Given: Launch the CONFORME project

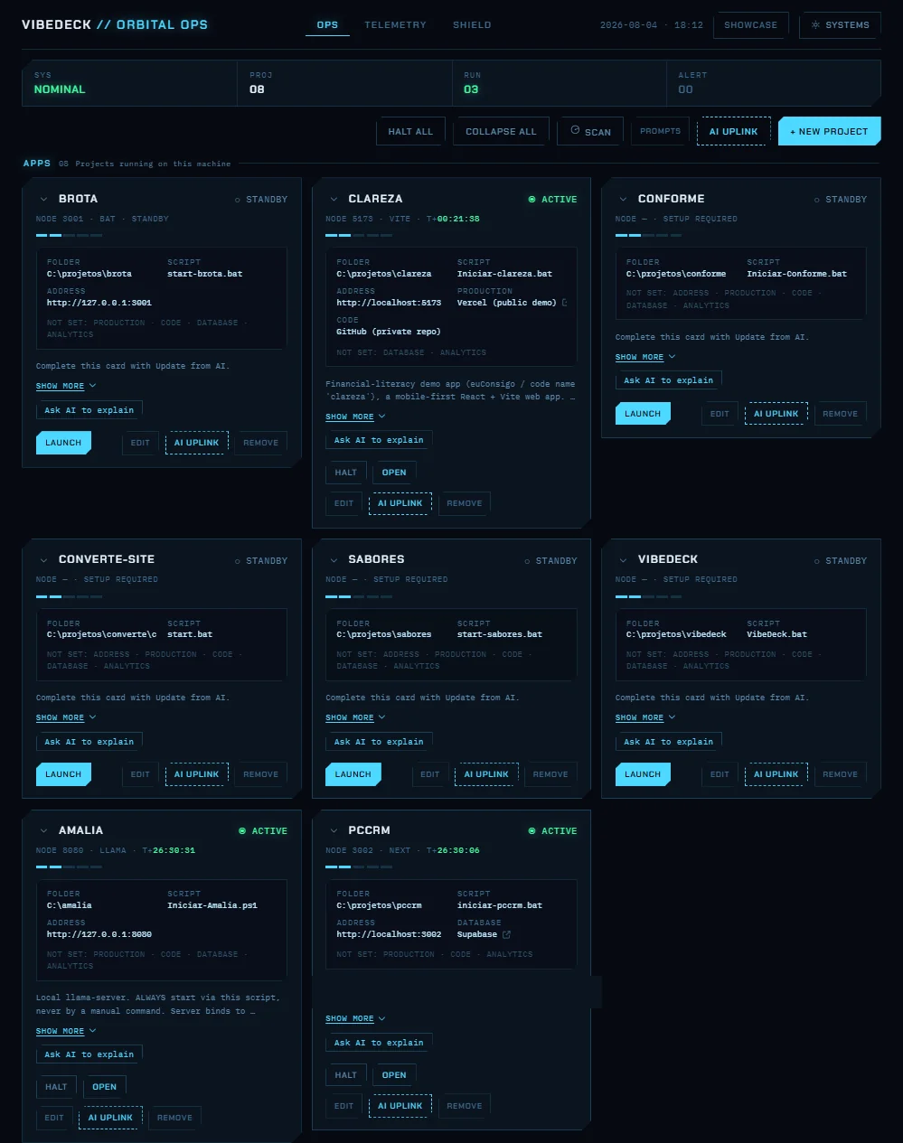Looking at the screenshot, I should (x=643, y=414).
